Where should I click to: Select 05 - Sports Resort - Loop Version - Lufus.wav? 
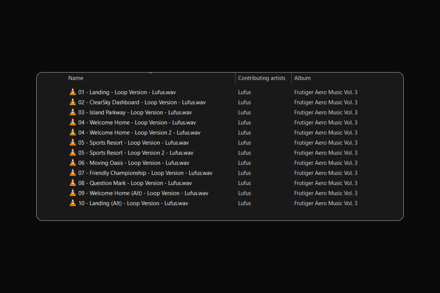133,143
